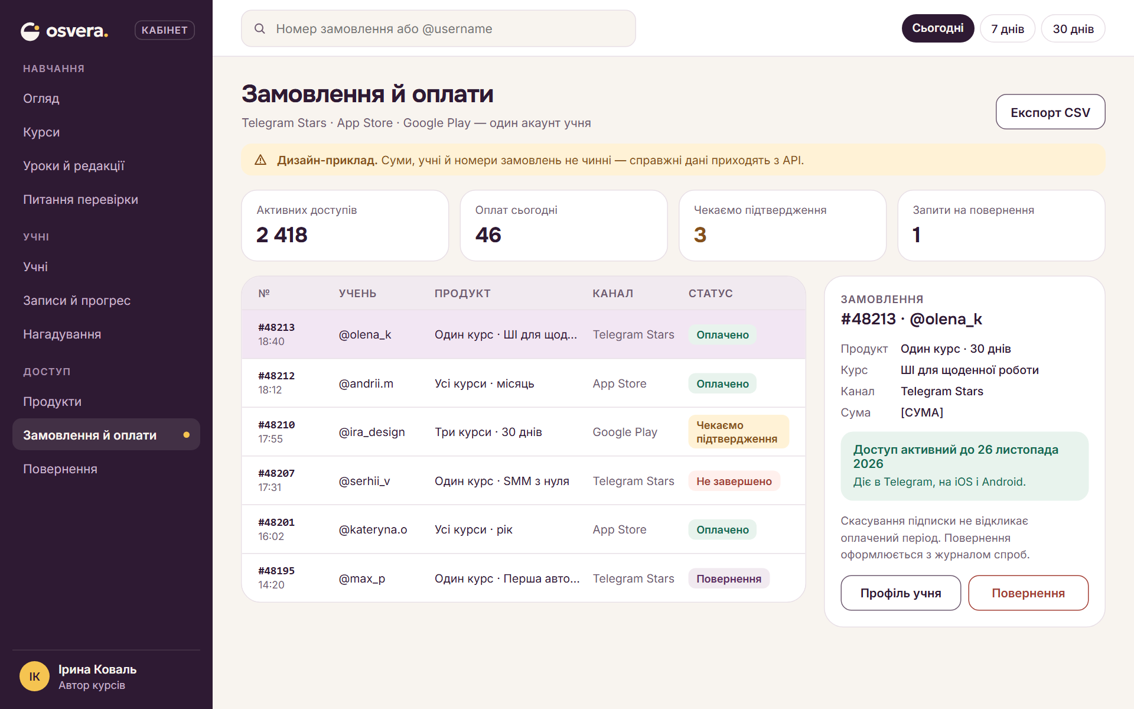Click student @max_p in table

click(361, 578)
